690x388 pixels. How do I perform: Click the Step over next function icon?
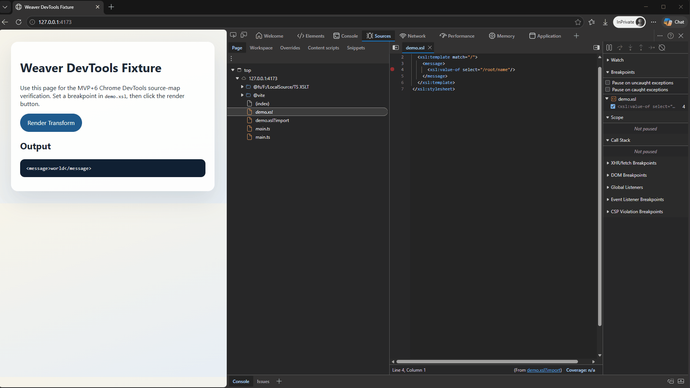click(620, 48)
